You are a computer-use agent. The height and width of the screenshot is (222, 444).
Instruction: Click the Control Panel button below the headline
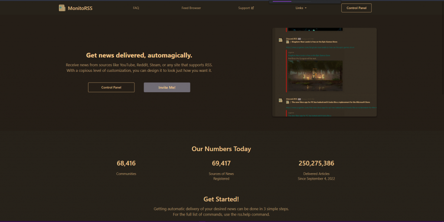[111, 87]
